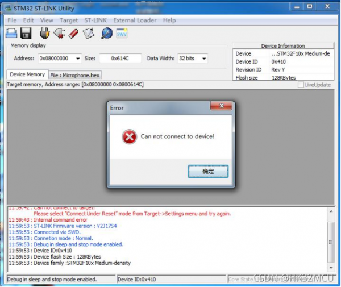Click the Program and verify icon
Viewport: 341px width, 287px height.
click(88, 34)
